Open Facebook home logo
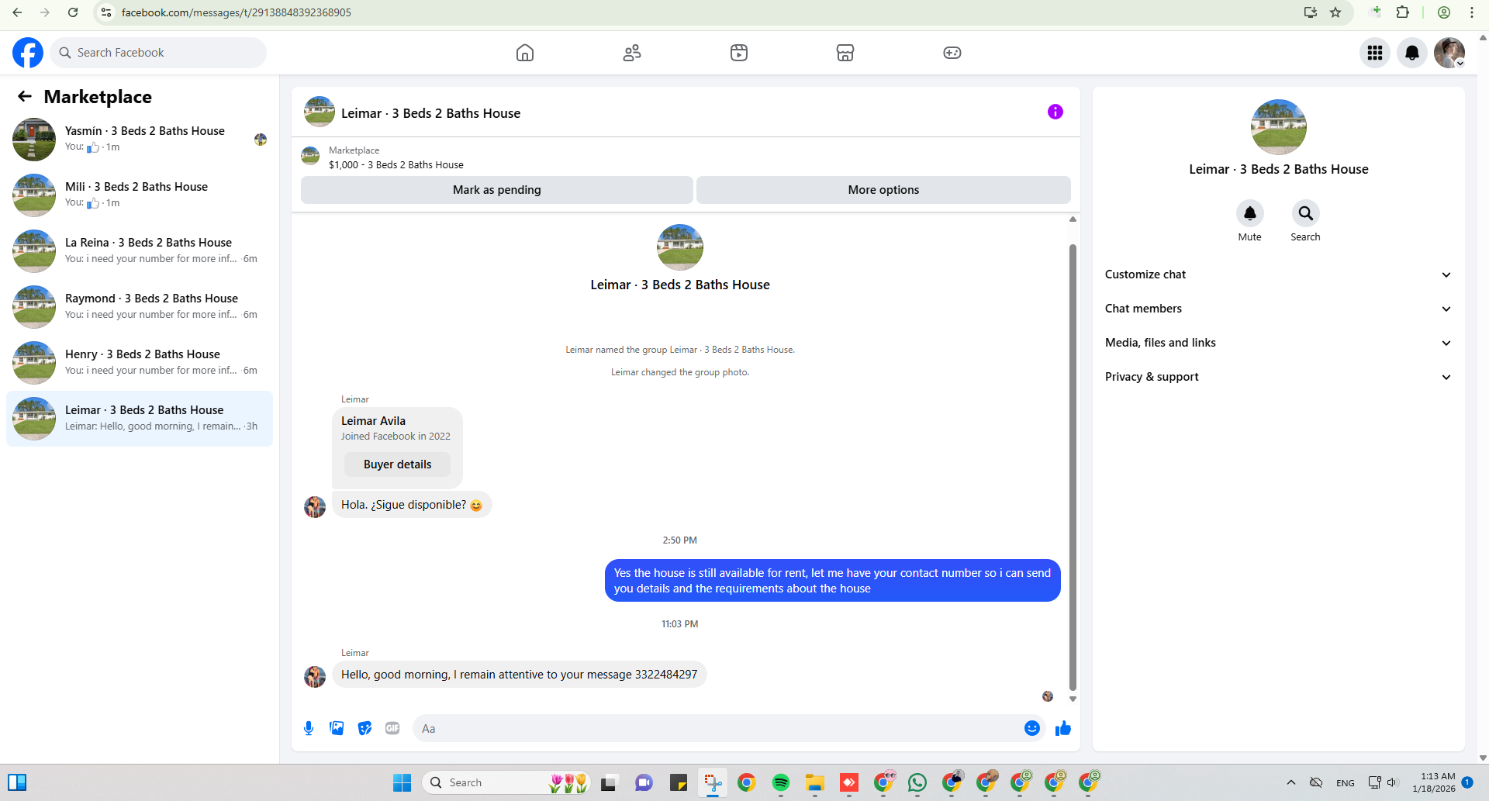 pyautogui.click(x=28, y=53)
